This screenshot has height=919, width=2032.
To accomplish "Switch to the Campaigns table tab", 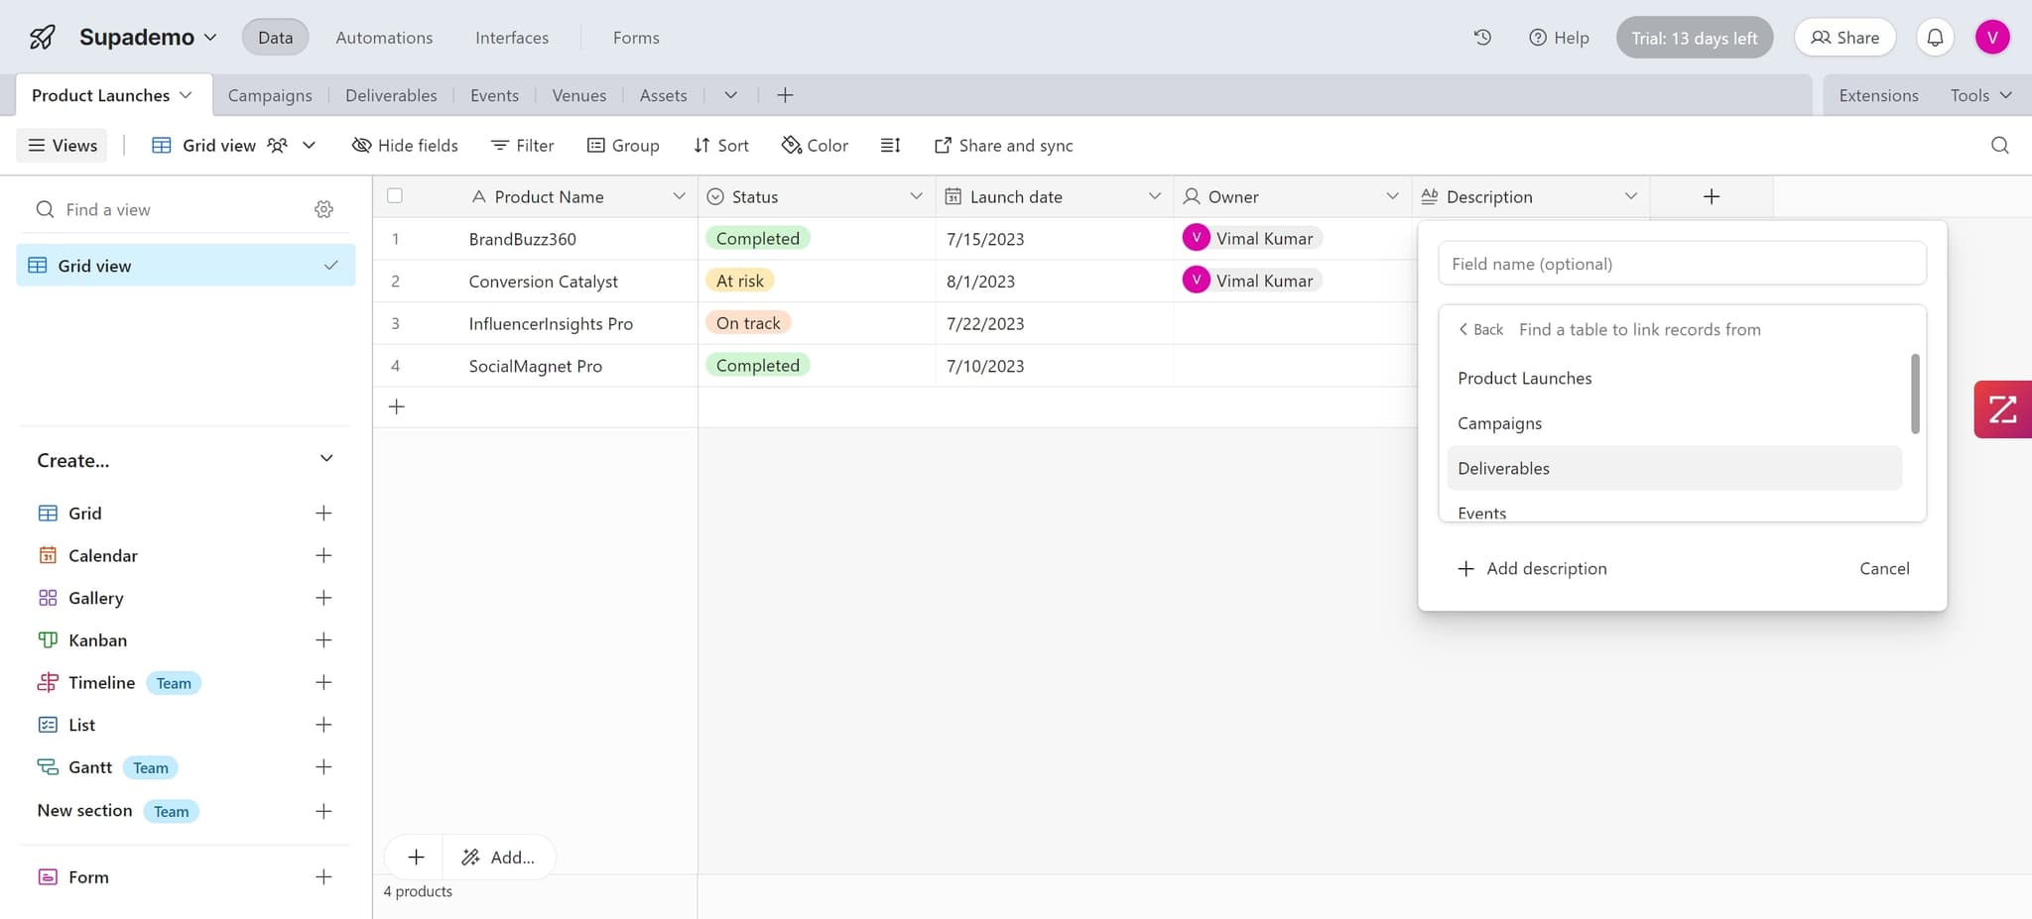I will tap(270, 95).
